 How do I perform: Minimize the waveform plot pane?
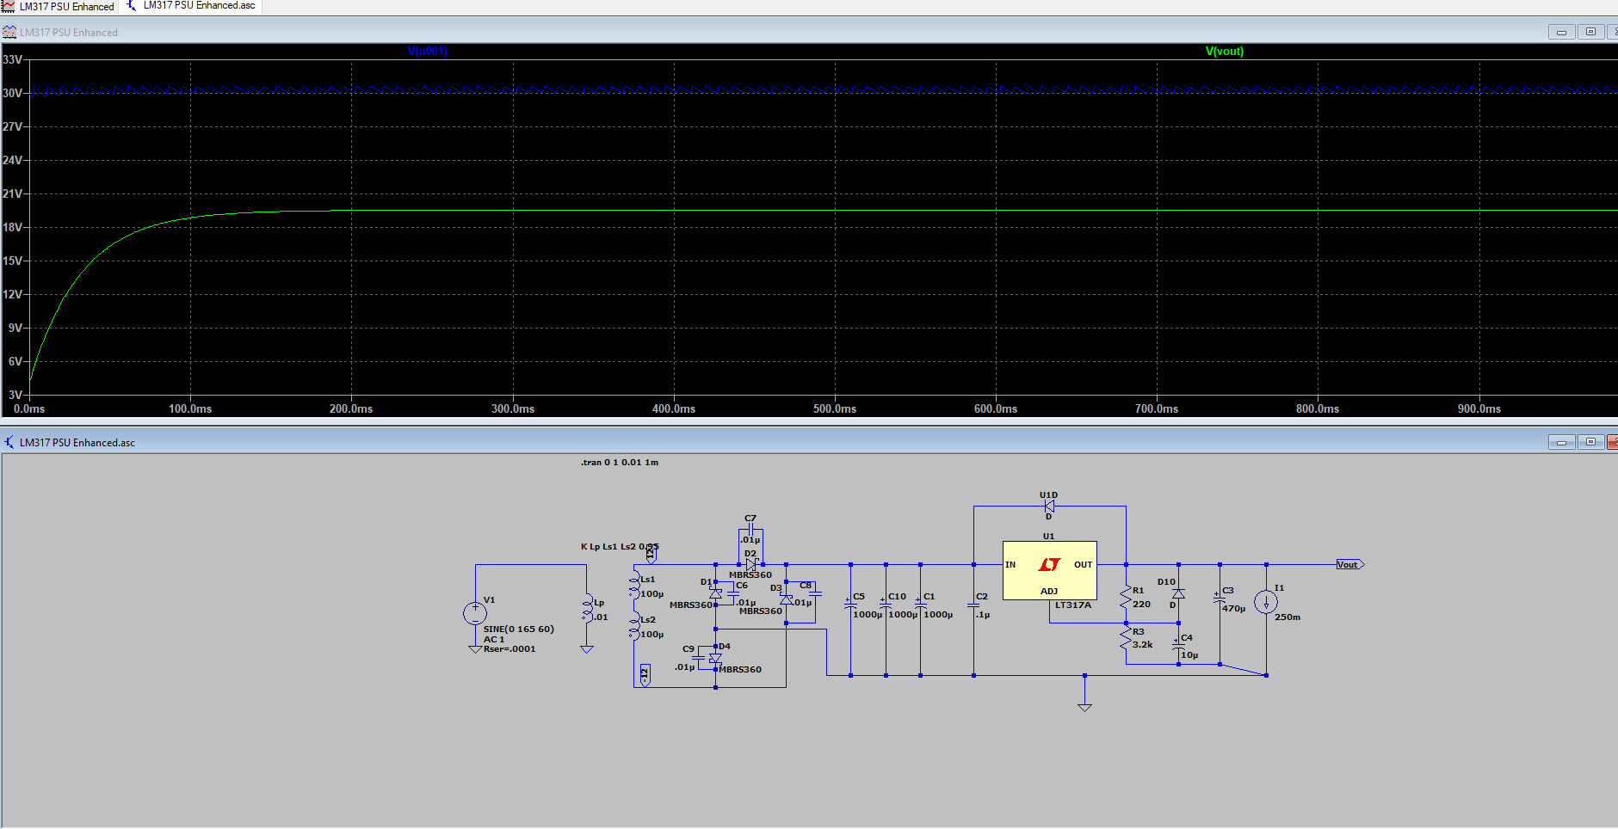coord(1561,32)
